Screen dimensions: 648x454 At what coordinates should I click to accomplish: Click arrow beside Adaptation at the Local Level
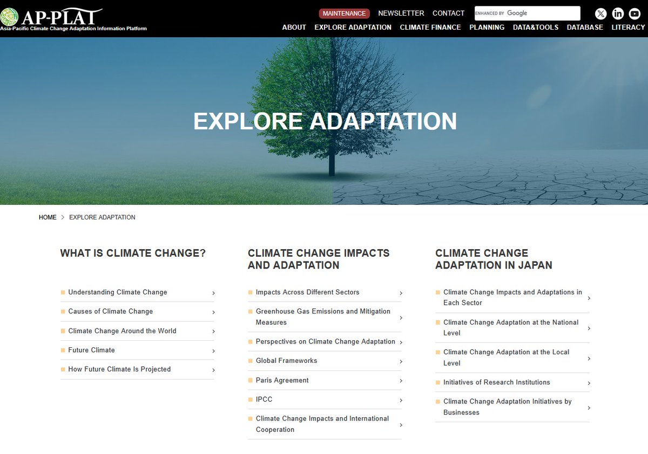click(x=589, y=359)
